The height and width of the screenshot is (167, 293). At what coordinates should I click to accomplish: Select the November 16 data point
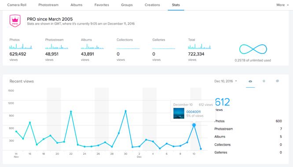pyautogui.click(x=30, y=122)
